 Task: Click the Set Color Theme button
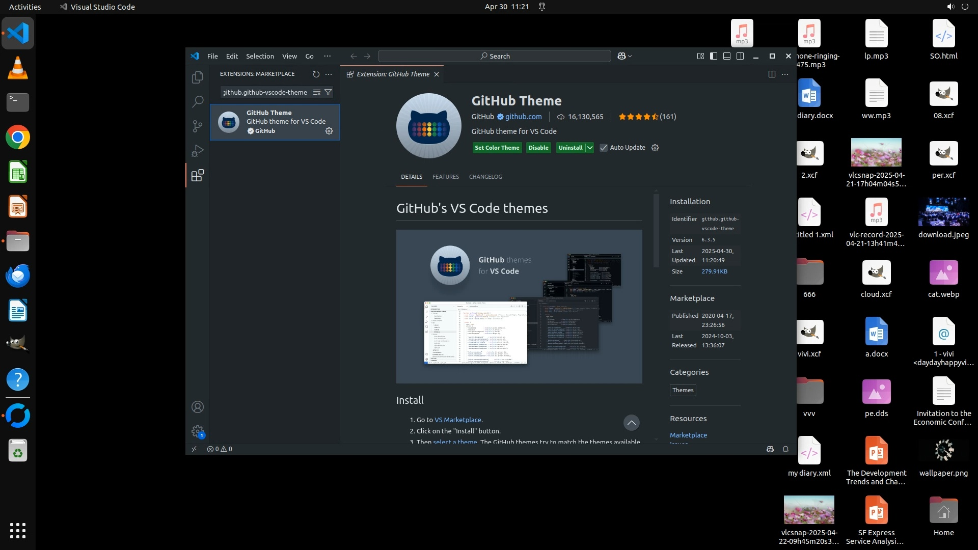tap(497, 148)
